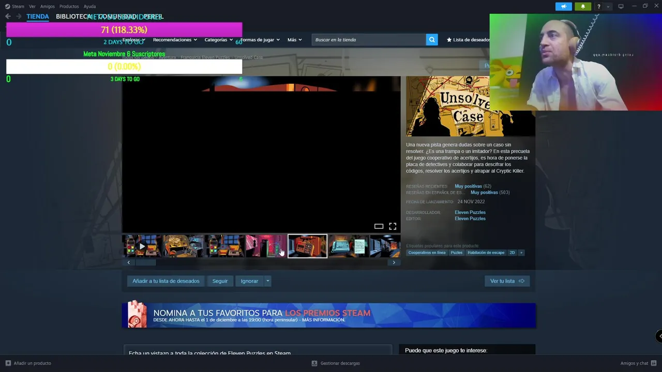Viewport: 662px width, 372px height.
Task: Click the Steam logo icon top-left
Action: (7, 6)
